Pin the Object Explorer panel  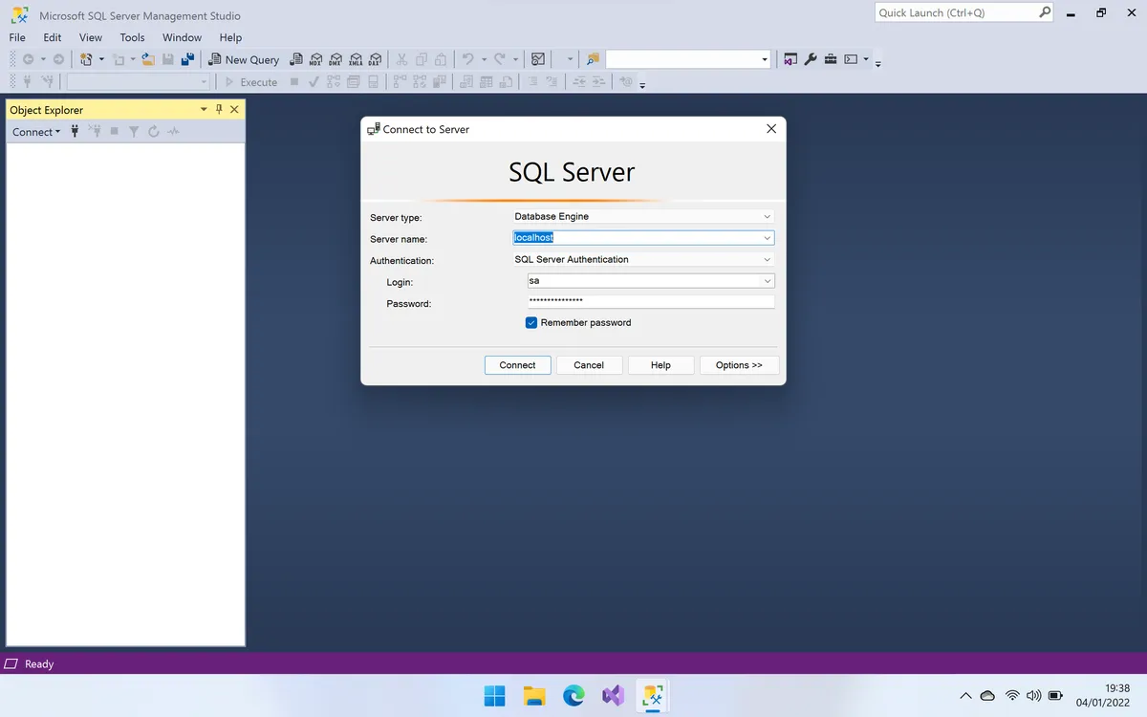pos(219,110)
